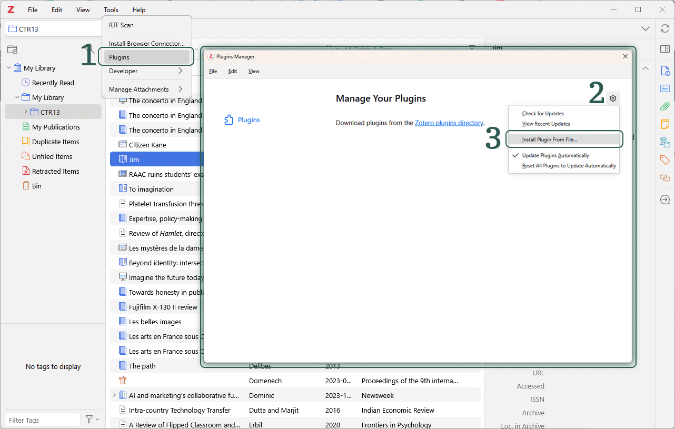Screen dimensions: 675x429
Task: Open the Notes yellow icon
Action: [665, 124]
